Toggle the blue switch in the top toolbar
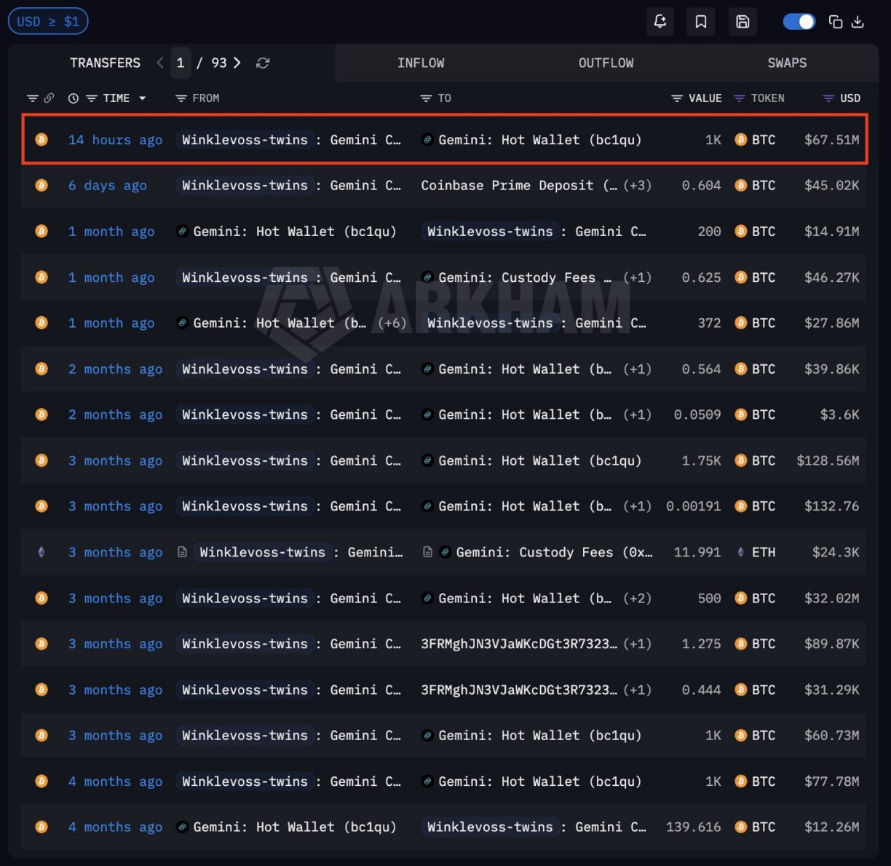Screen dimensions: 891x866 click(x=799, y=22)
